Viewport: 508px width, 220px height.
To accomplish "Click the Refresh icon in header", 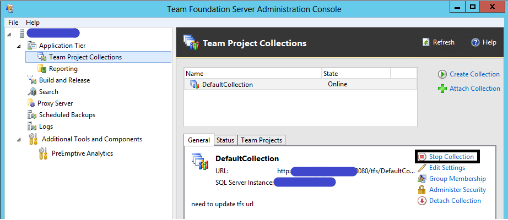I will (x=426, y=42).
